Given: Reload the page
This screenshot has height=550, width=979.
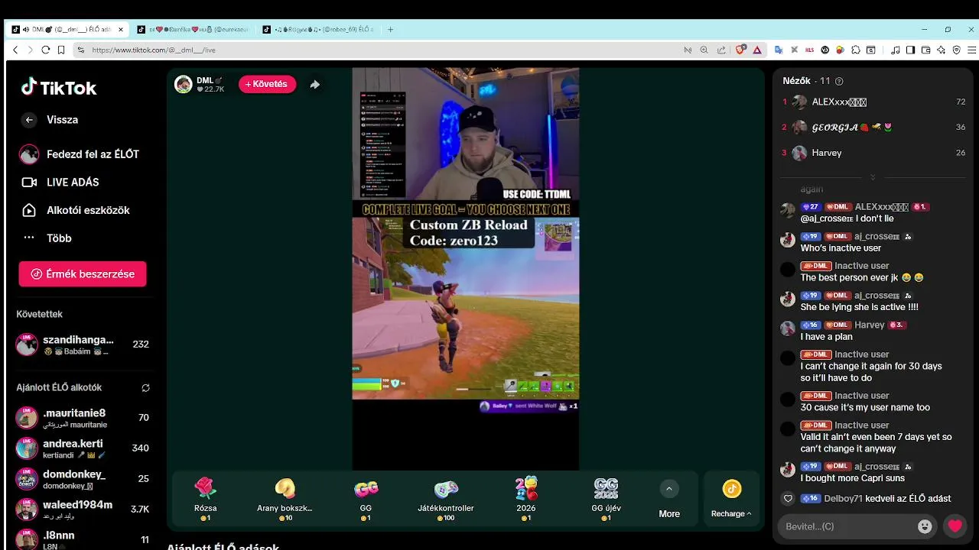Looking at the screenshot, I should tap(46, 50).
